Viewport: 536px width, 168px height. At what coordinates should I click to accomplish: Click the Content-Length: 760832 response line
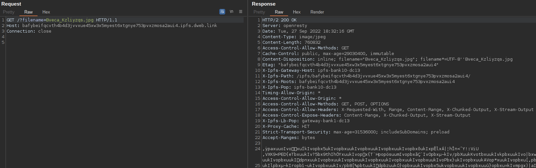(291, 42)
